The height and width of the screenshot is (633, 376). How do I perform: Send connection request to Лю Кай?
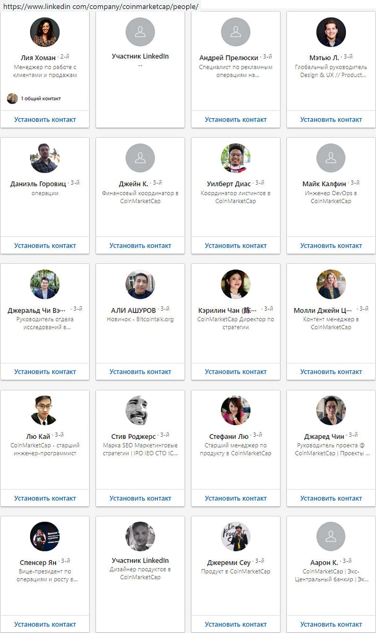pyautogui.click(x=45, y=498)
